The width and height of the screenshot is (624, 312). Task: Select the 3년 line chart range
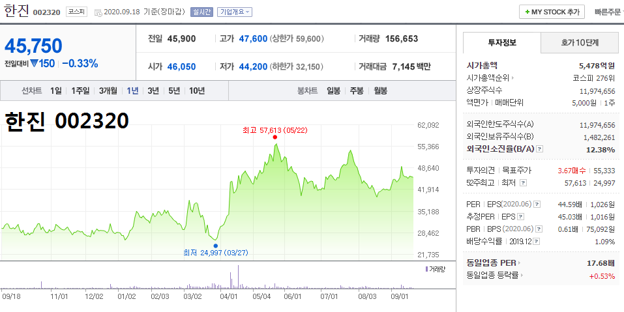tap(153, 91)
